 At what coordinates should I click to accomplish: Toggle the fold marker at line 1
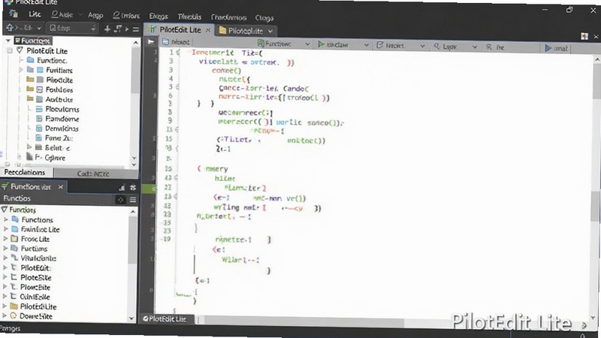[177, 53]
